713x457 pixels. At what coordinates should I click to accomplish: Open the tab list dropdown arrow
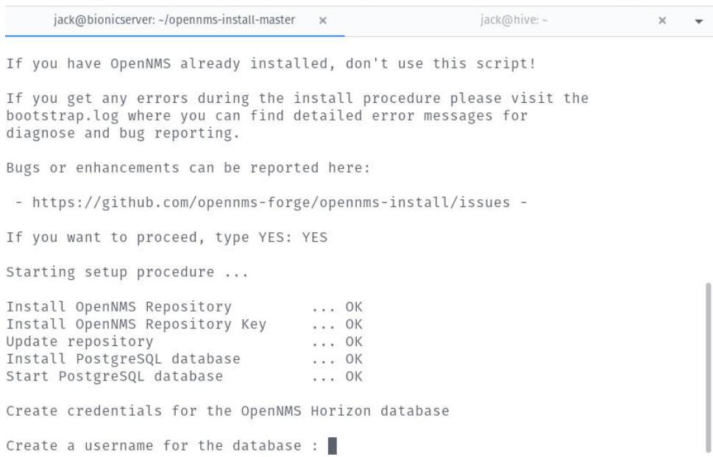click(x=699, y=21)
